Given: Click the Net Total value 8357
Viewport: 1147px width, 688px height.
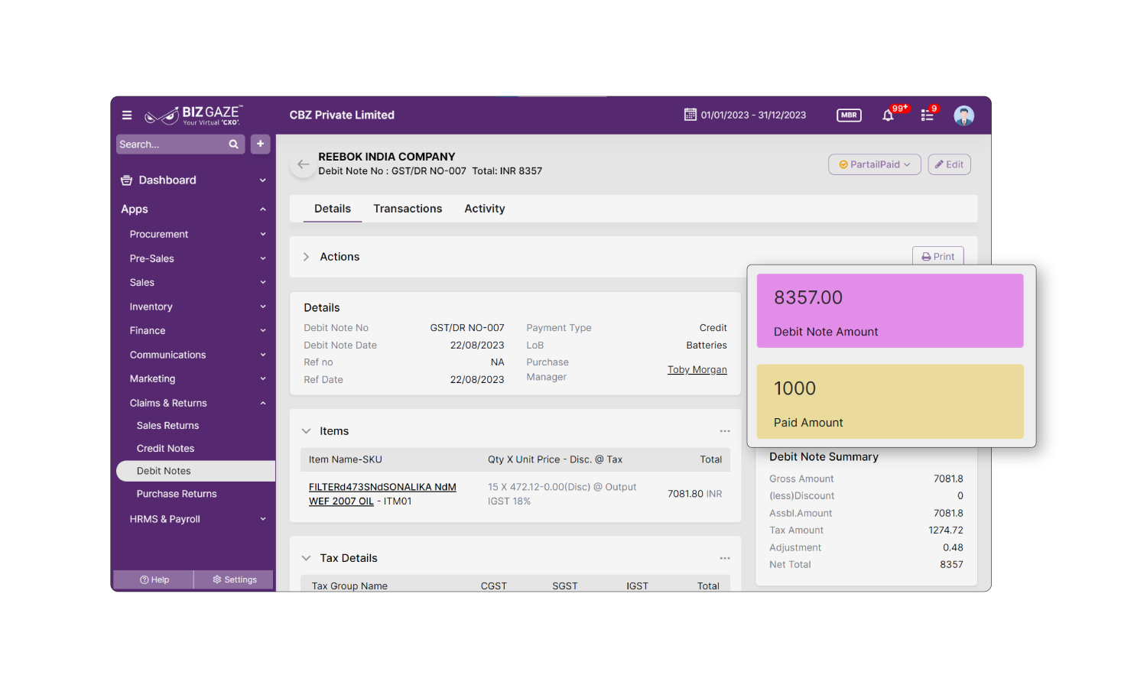Looking at the screenshot, I should pyautogui.click(x=951, y=565).
